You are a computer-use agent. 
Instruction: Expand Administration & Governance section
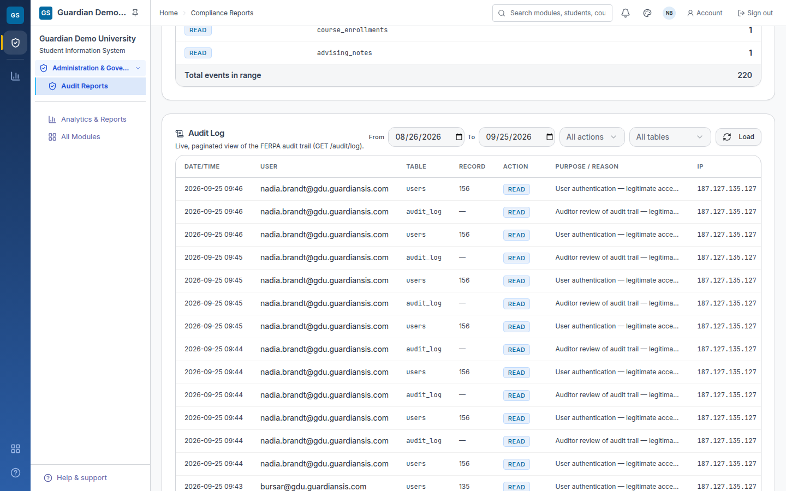click(x=91, y=68)
